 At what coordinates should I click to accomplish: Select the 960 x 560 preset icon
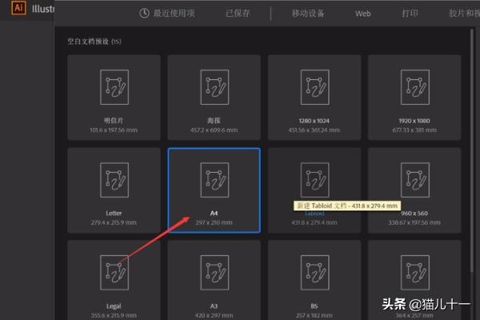click(x=414, y=180)
